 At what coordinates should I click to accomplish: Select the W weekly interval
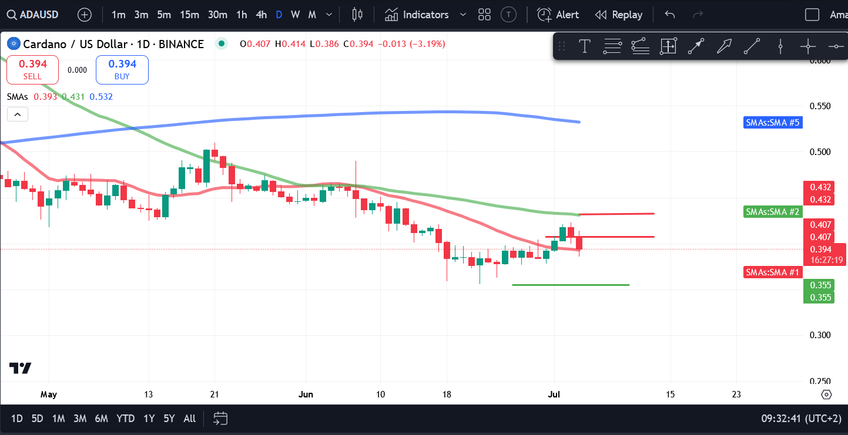coord(295,15)
